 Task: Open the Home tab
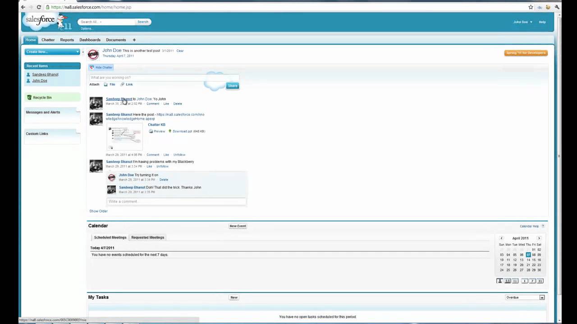click(31, 40)
